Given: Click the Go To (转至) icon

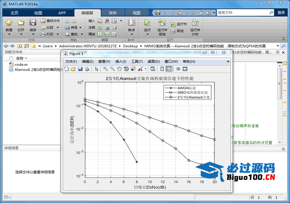Looking at the screenshot, I should [67, 27].
